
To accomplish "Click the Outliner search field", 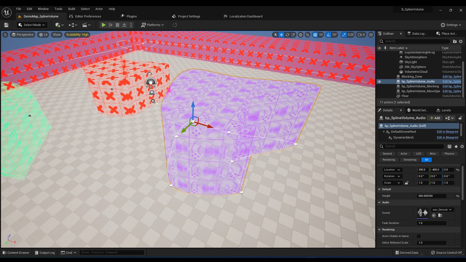I will 414,41.
